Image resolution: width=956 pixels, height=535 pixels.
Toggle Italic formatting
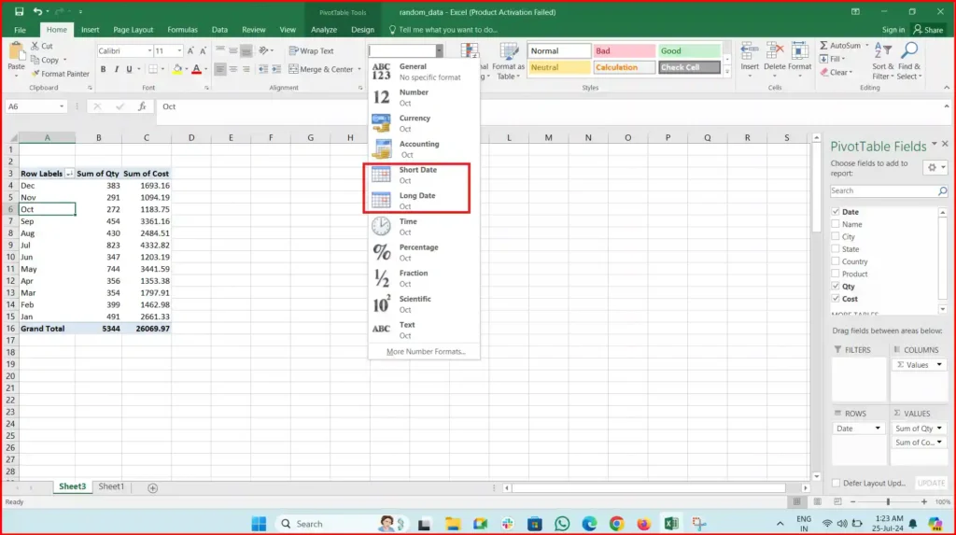point(116,69)
